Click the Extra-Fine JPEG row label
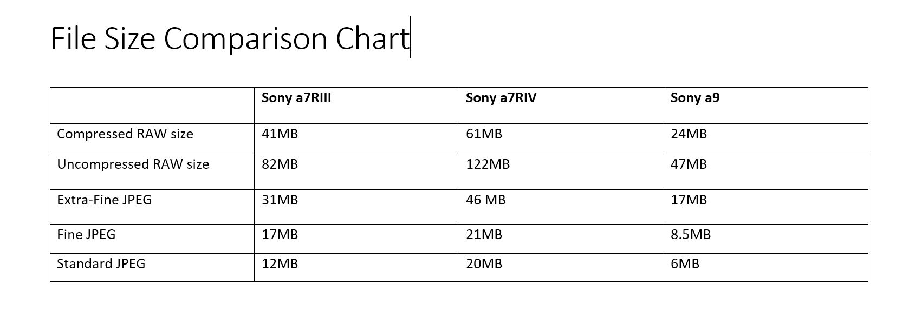Viewport: 909px width, 330px height. 105,200
